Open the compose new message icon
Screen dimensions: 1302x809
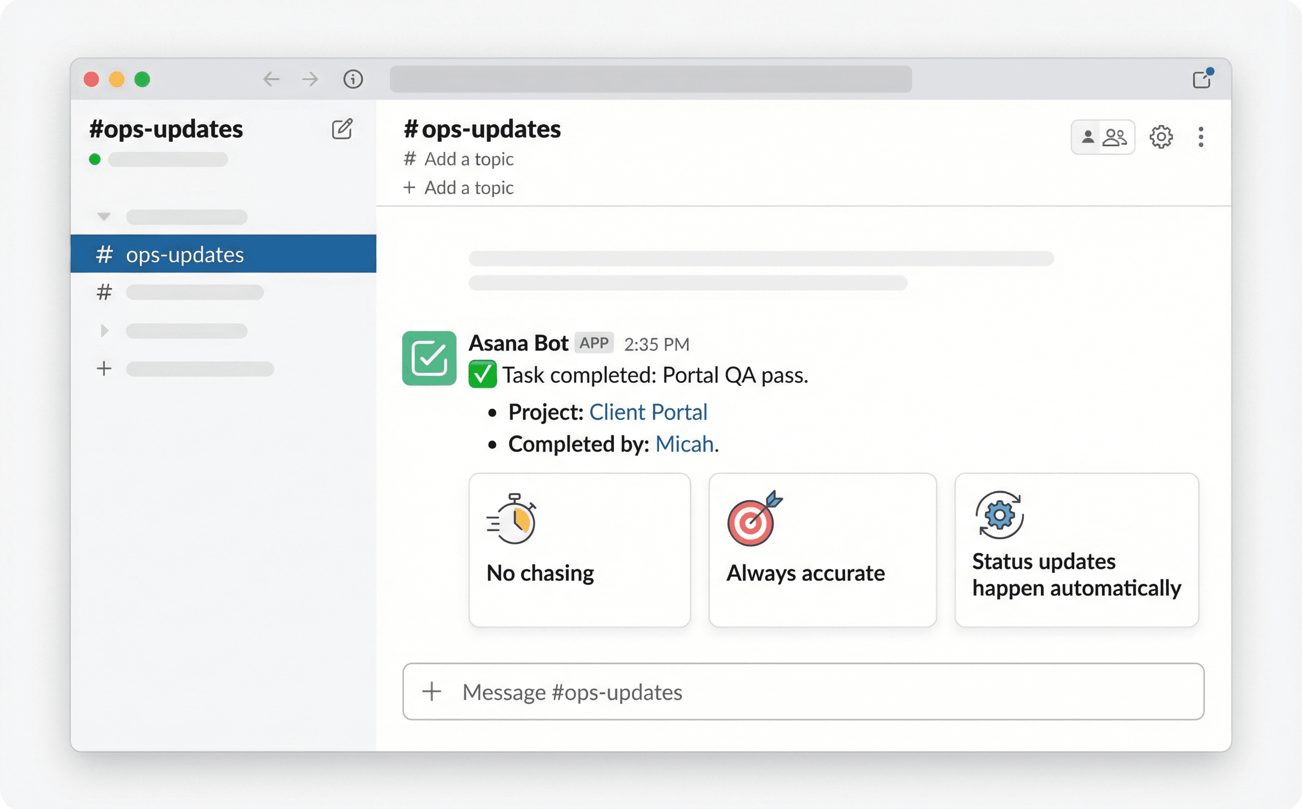(x=343, y=130)
